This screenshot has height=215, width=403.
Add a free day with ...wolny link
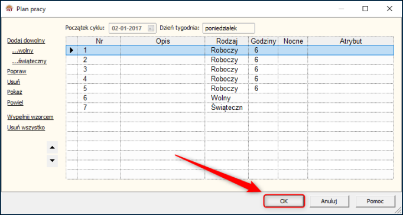click(x=22, y=51)
